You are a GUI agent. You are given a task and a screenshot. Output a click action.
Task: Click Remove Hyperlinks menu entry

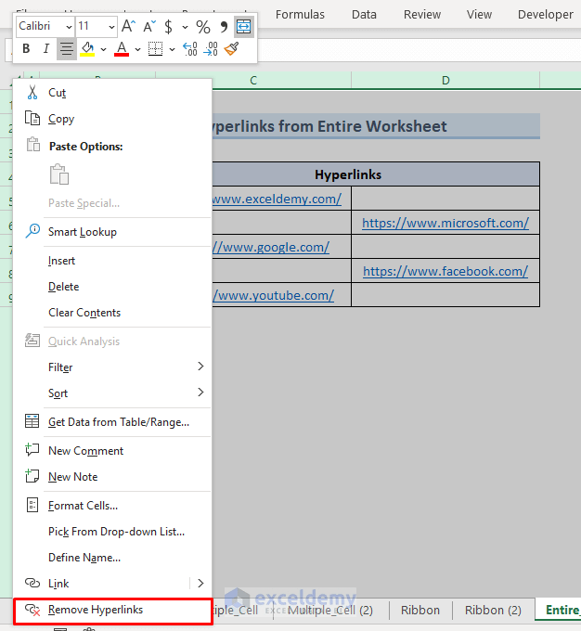(x=112, y=610)
